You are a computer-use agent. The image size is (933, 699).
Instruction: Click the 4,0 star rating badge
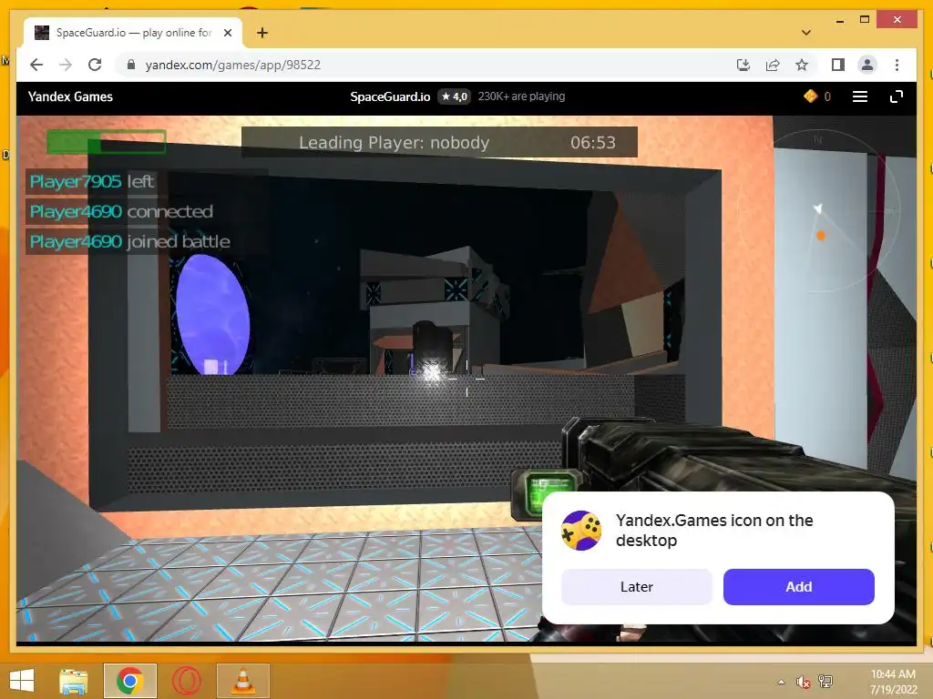point(455,96)
